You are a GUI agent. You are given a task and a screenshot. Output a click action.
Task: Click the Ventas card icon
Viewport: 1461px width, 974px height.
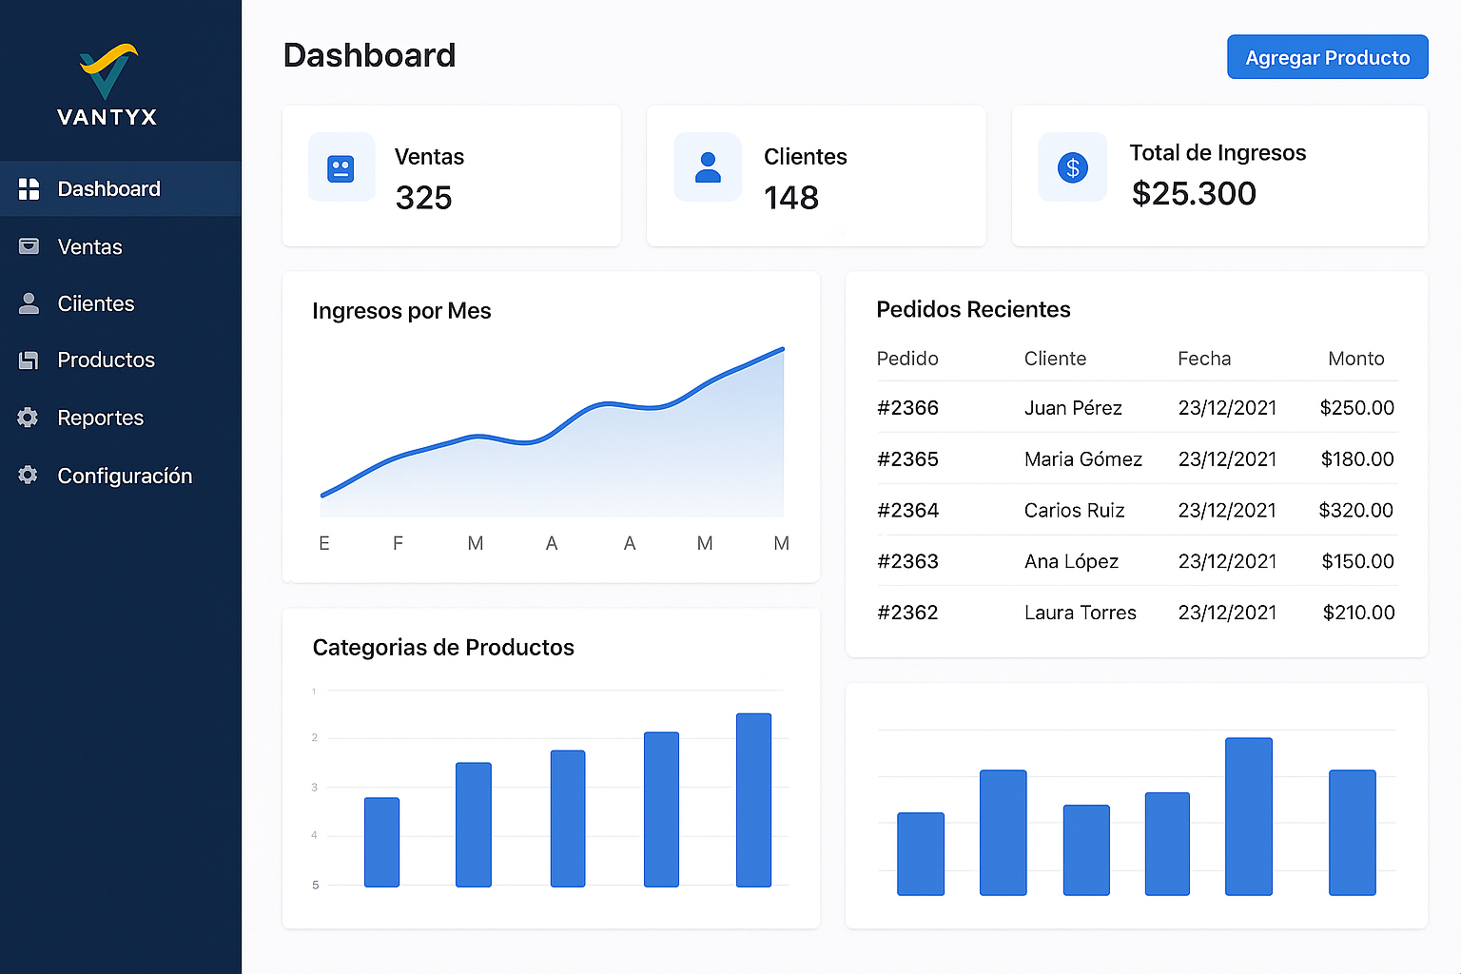(341, 168)
